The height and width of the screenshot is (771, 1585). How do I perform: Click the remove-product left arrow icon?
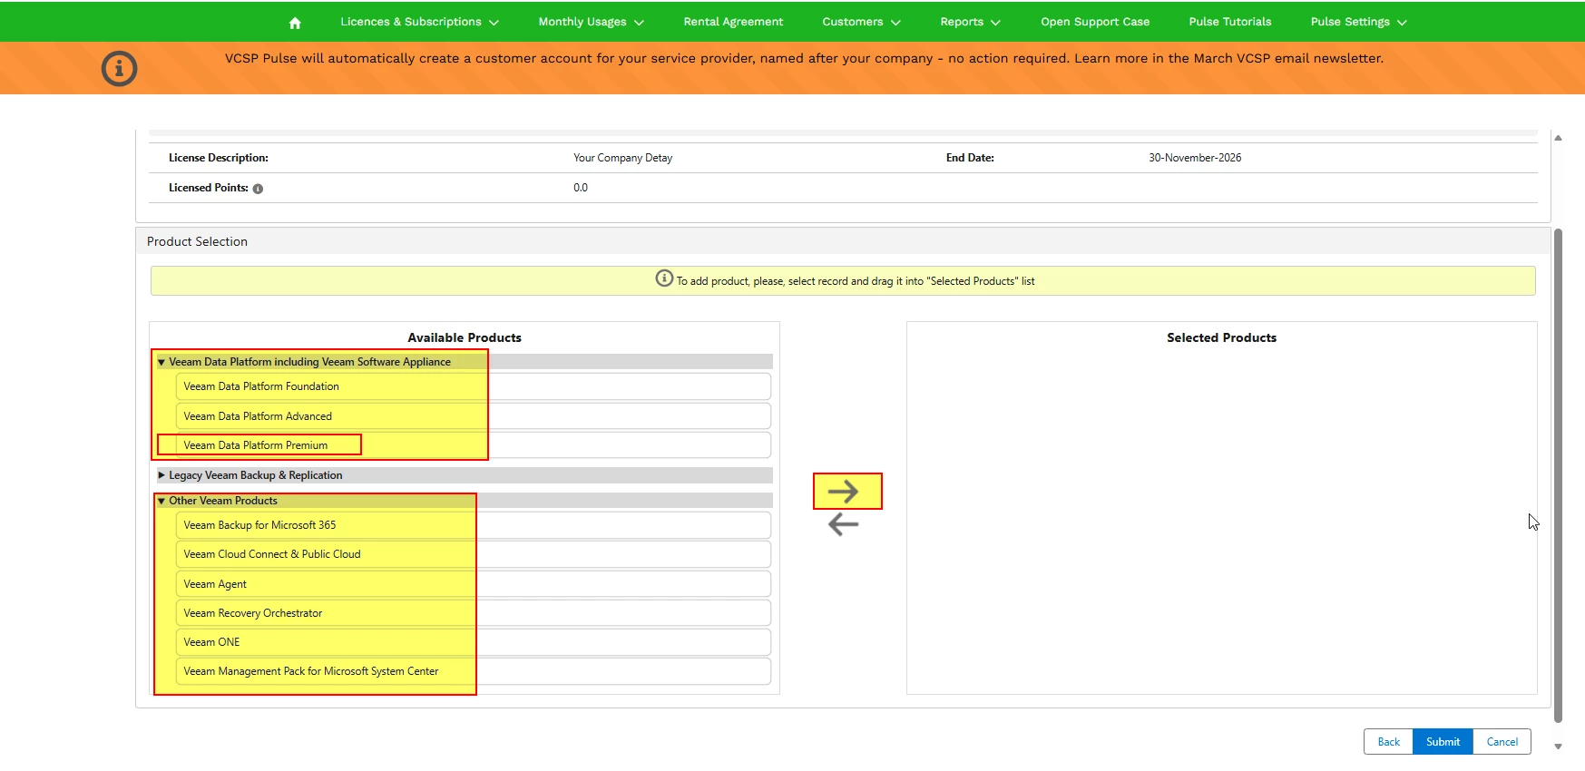tap(843, 523)
